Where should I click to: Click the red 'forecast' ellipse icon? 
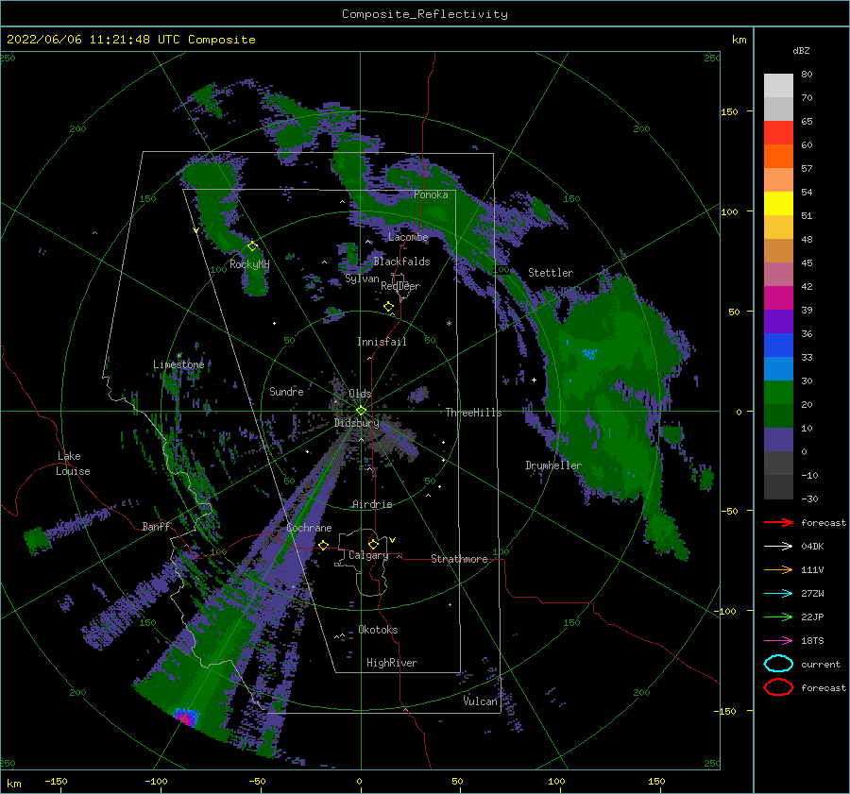[778, 687]
